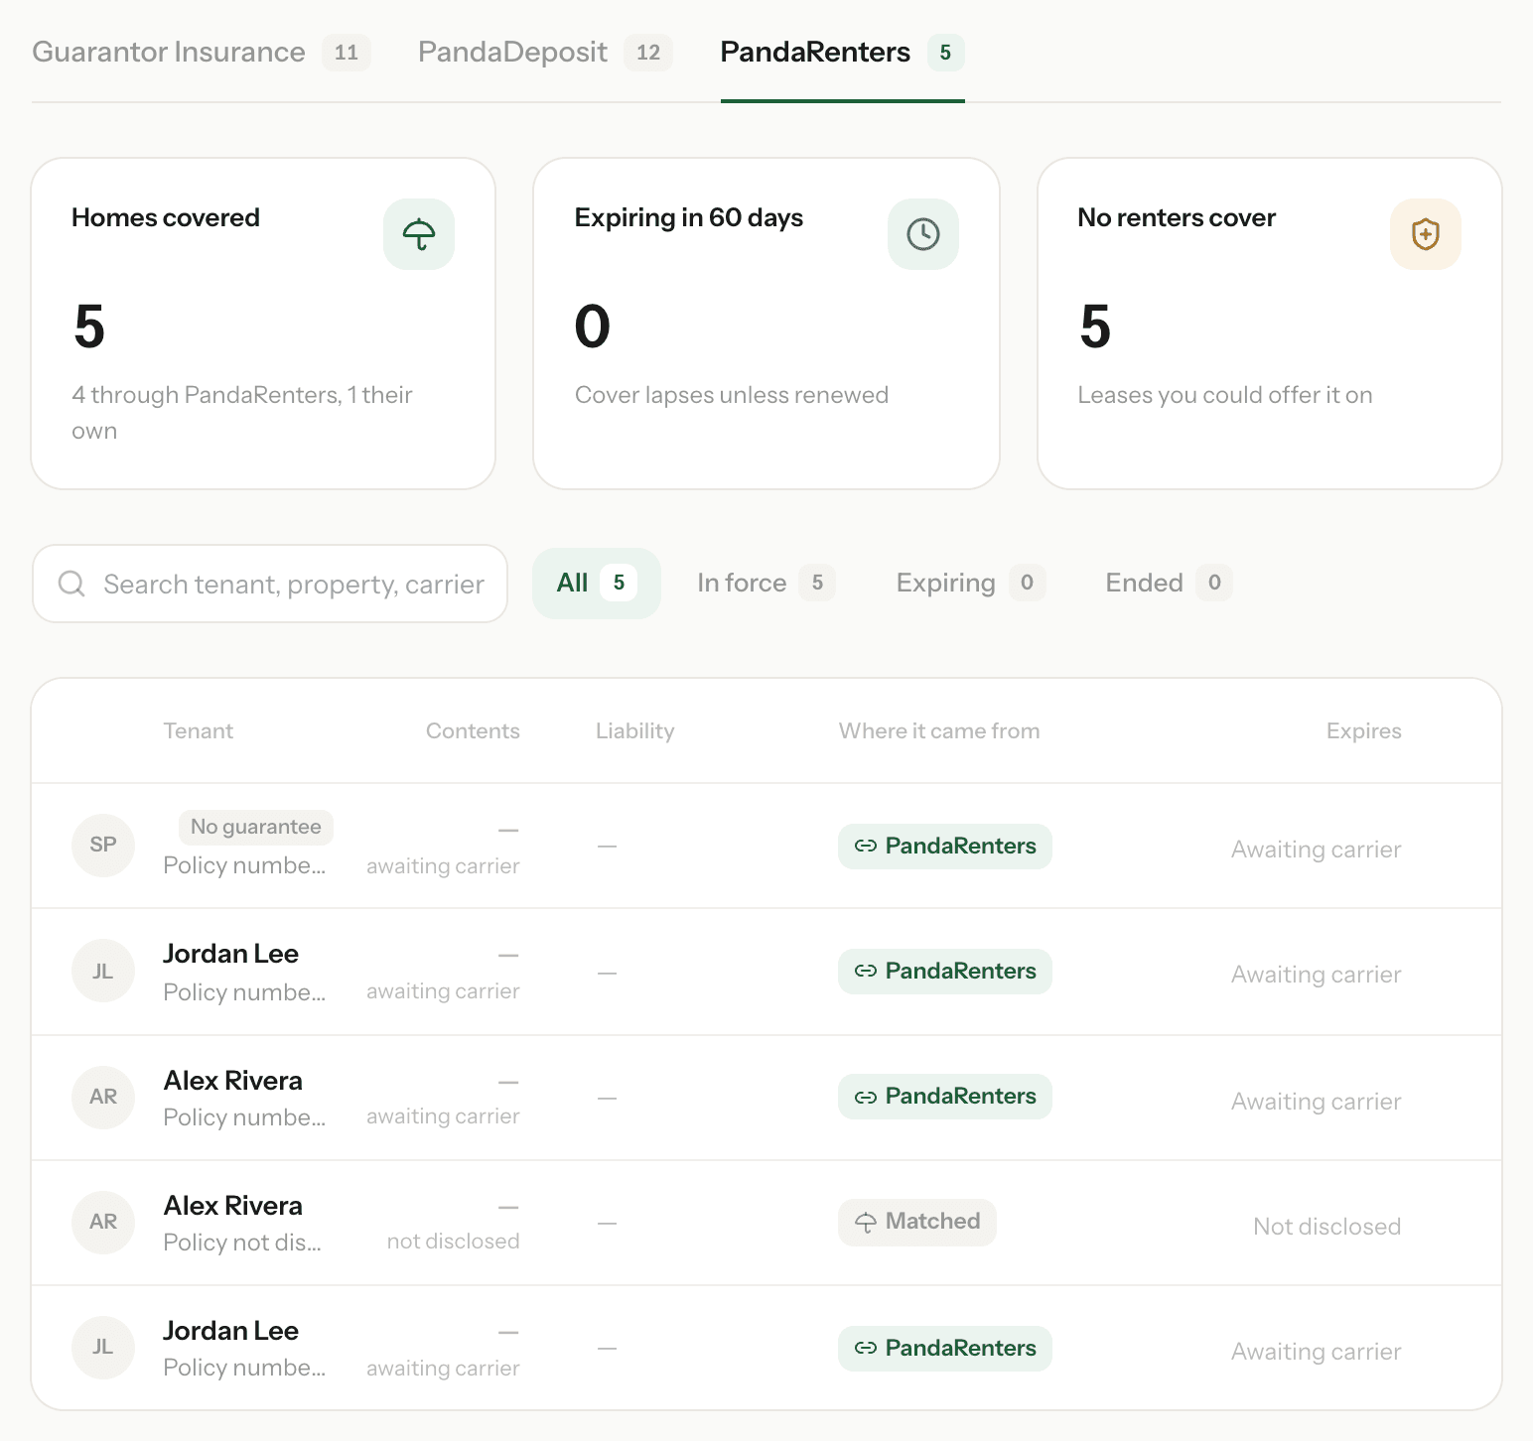Viewport: 1533px width, 1441px height.
Task: Click the Matched source badge
Action: pyautogui.click(x=917, y=1223)
